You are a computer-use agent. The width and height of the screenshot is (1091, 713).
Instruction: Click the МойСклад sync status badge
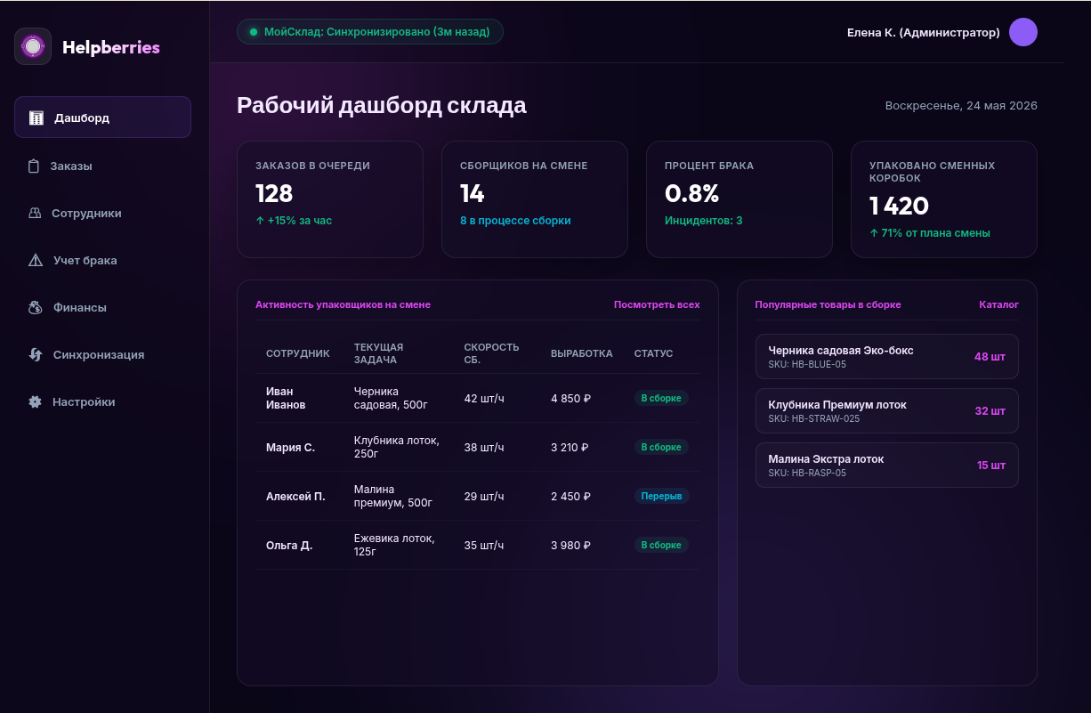click(x=370, y=32)
